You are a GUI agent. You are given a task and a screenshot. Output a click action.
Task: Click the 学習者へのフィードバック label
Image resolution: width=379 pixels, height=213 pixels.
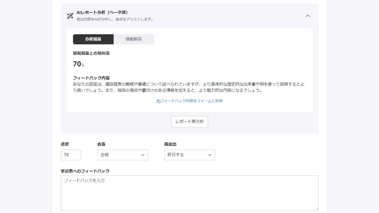(85, 171)
